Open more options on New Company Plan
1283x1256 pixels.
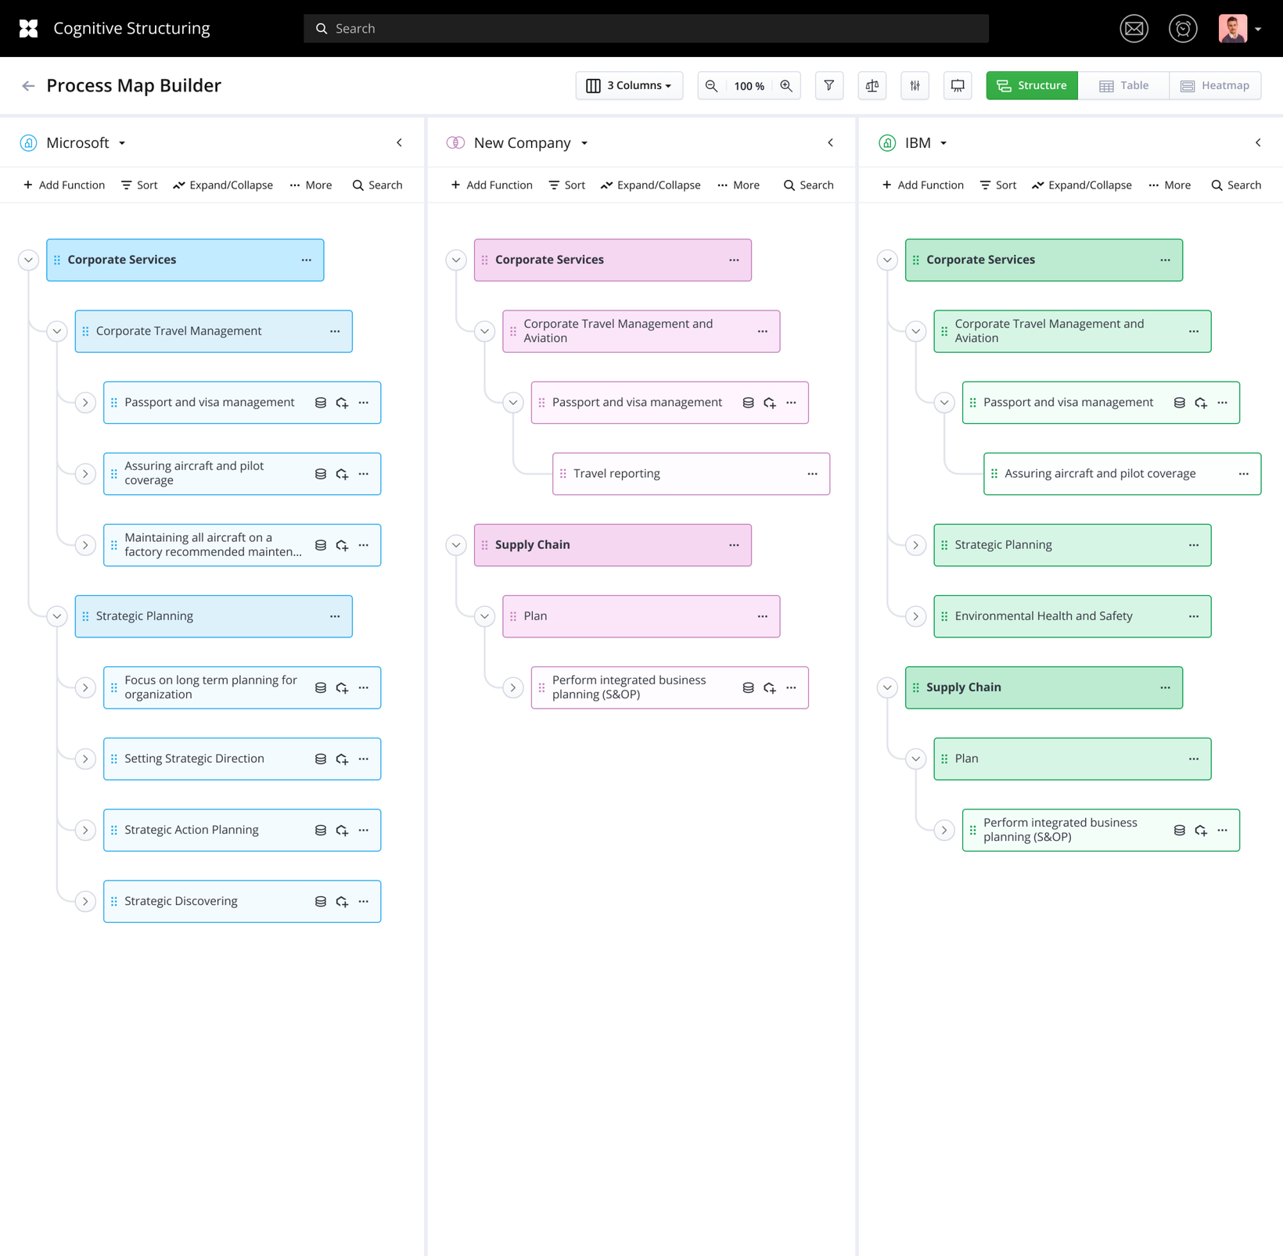coord(763,616)
